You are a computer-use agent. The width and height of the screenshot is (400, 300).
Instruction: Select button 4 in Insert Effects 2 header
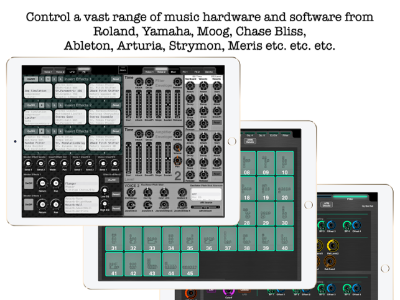[60, 105]
